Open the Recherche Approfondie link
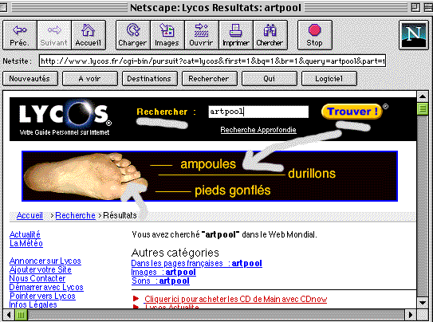This screenshot has height=322, width=433. tap(258, 130)
